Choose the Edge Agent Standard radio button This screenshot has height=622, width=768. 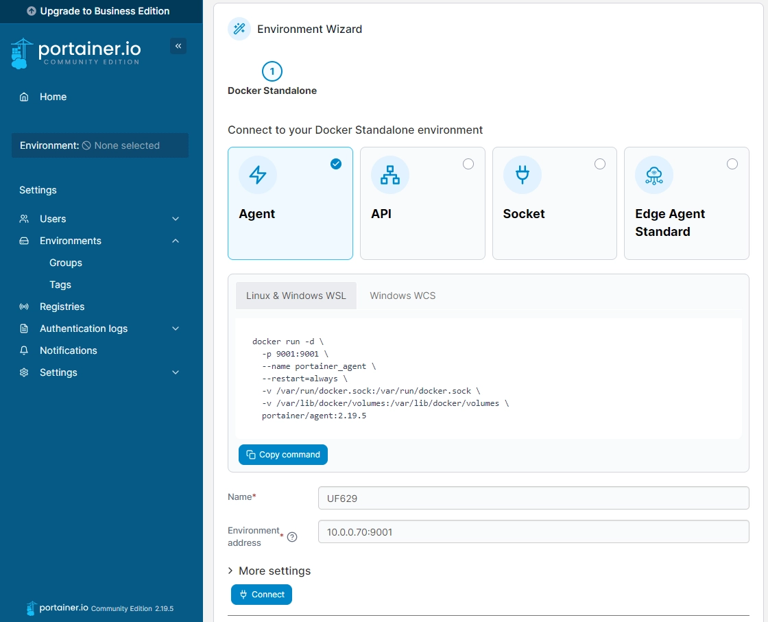point(732,164)
